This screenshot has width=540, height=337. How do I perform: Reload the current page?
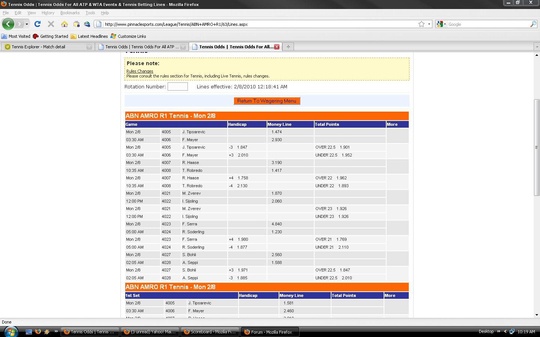point(37,24)
